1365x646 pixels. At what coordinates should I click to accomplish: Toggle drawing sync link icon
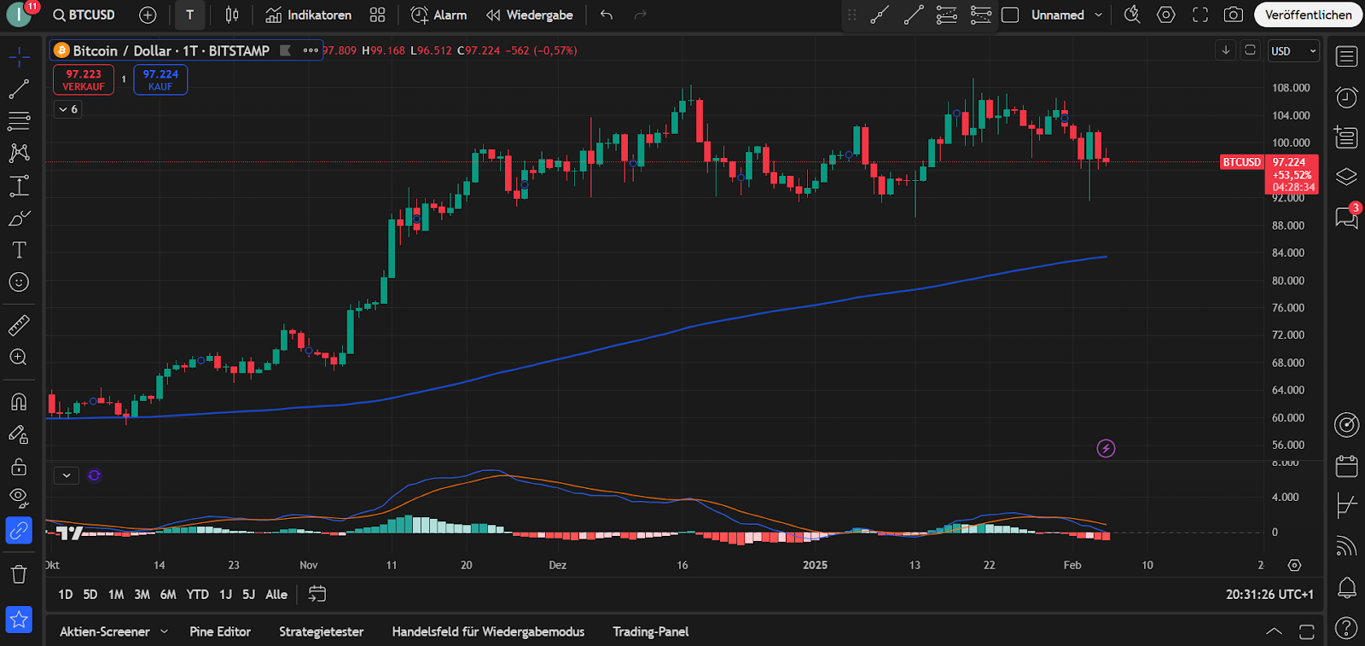(x=19, y=531)
